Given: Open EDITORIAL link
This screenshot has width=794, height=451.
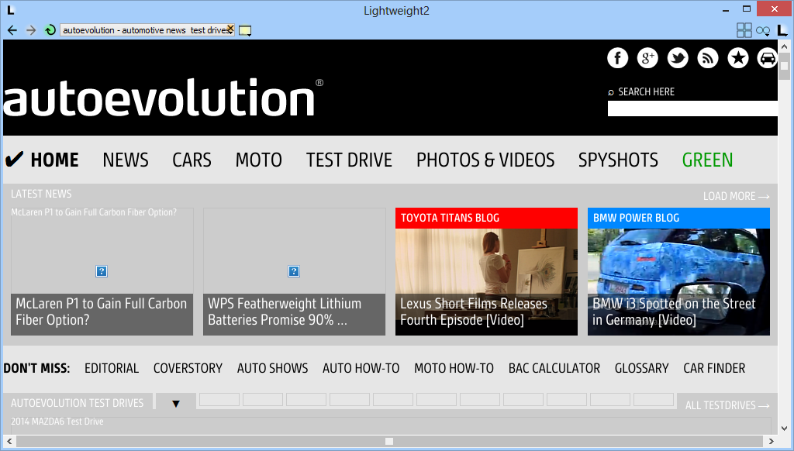Looking at the screenshot, I should tap(112, 368).
